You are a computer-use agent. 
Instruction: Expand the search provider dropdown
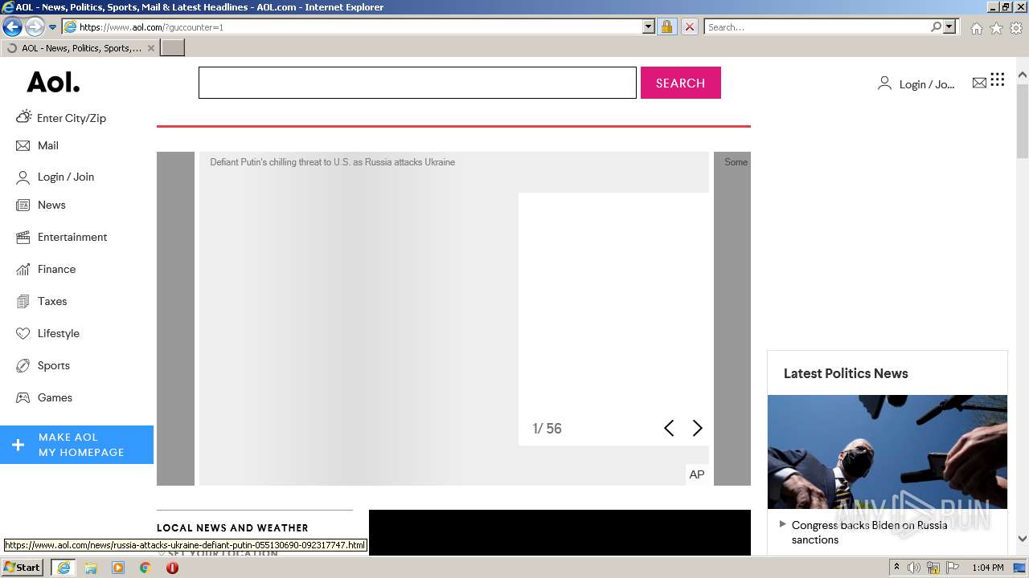click(949, 26)
